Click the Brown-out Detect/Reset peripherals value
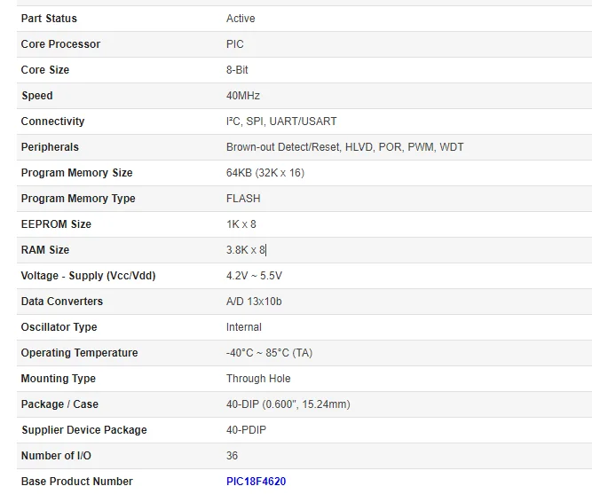The width and height of the screenshot is (592, 494). 344,147
